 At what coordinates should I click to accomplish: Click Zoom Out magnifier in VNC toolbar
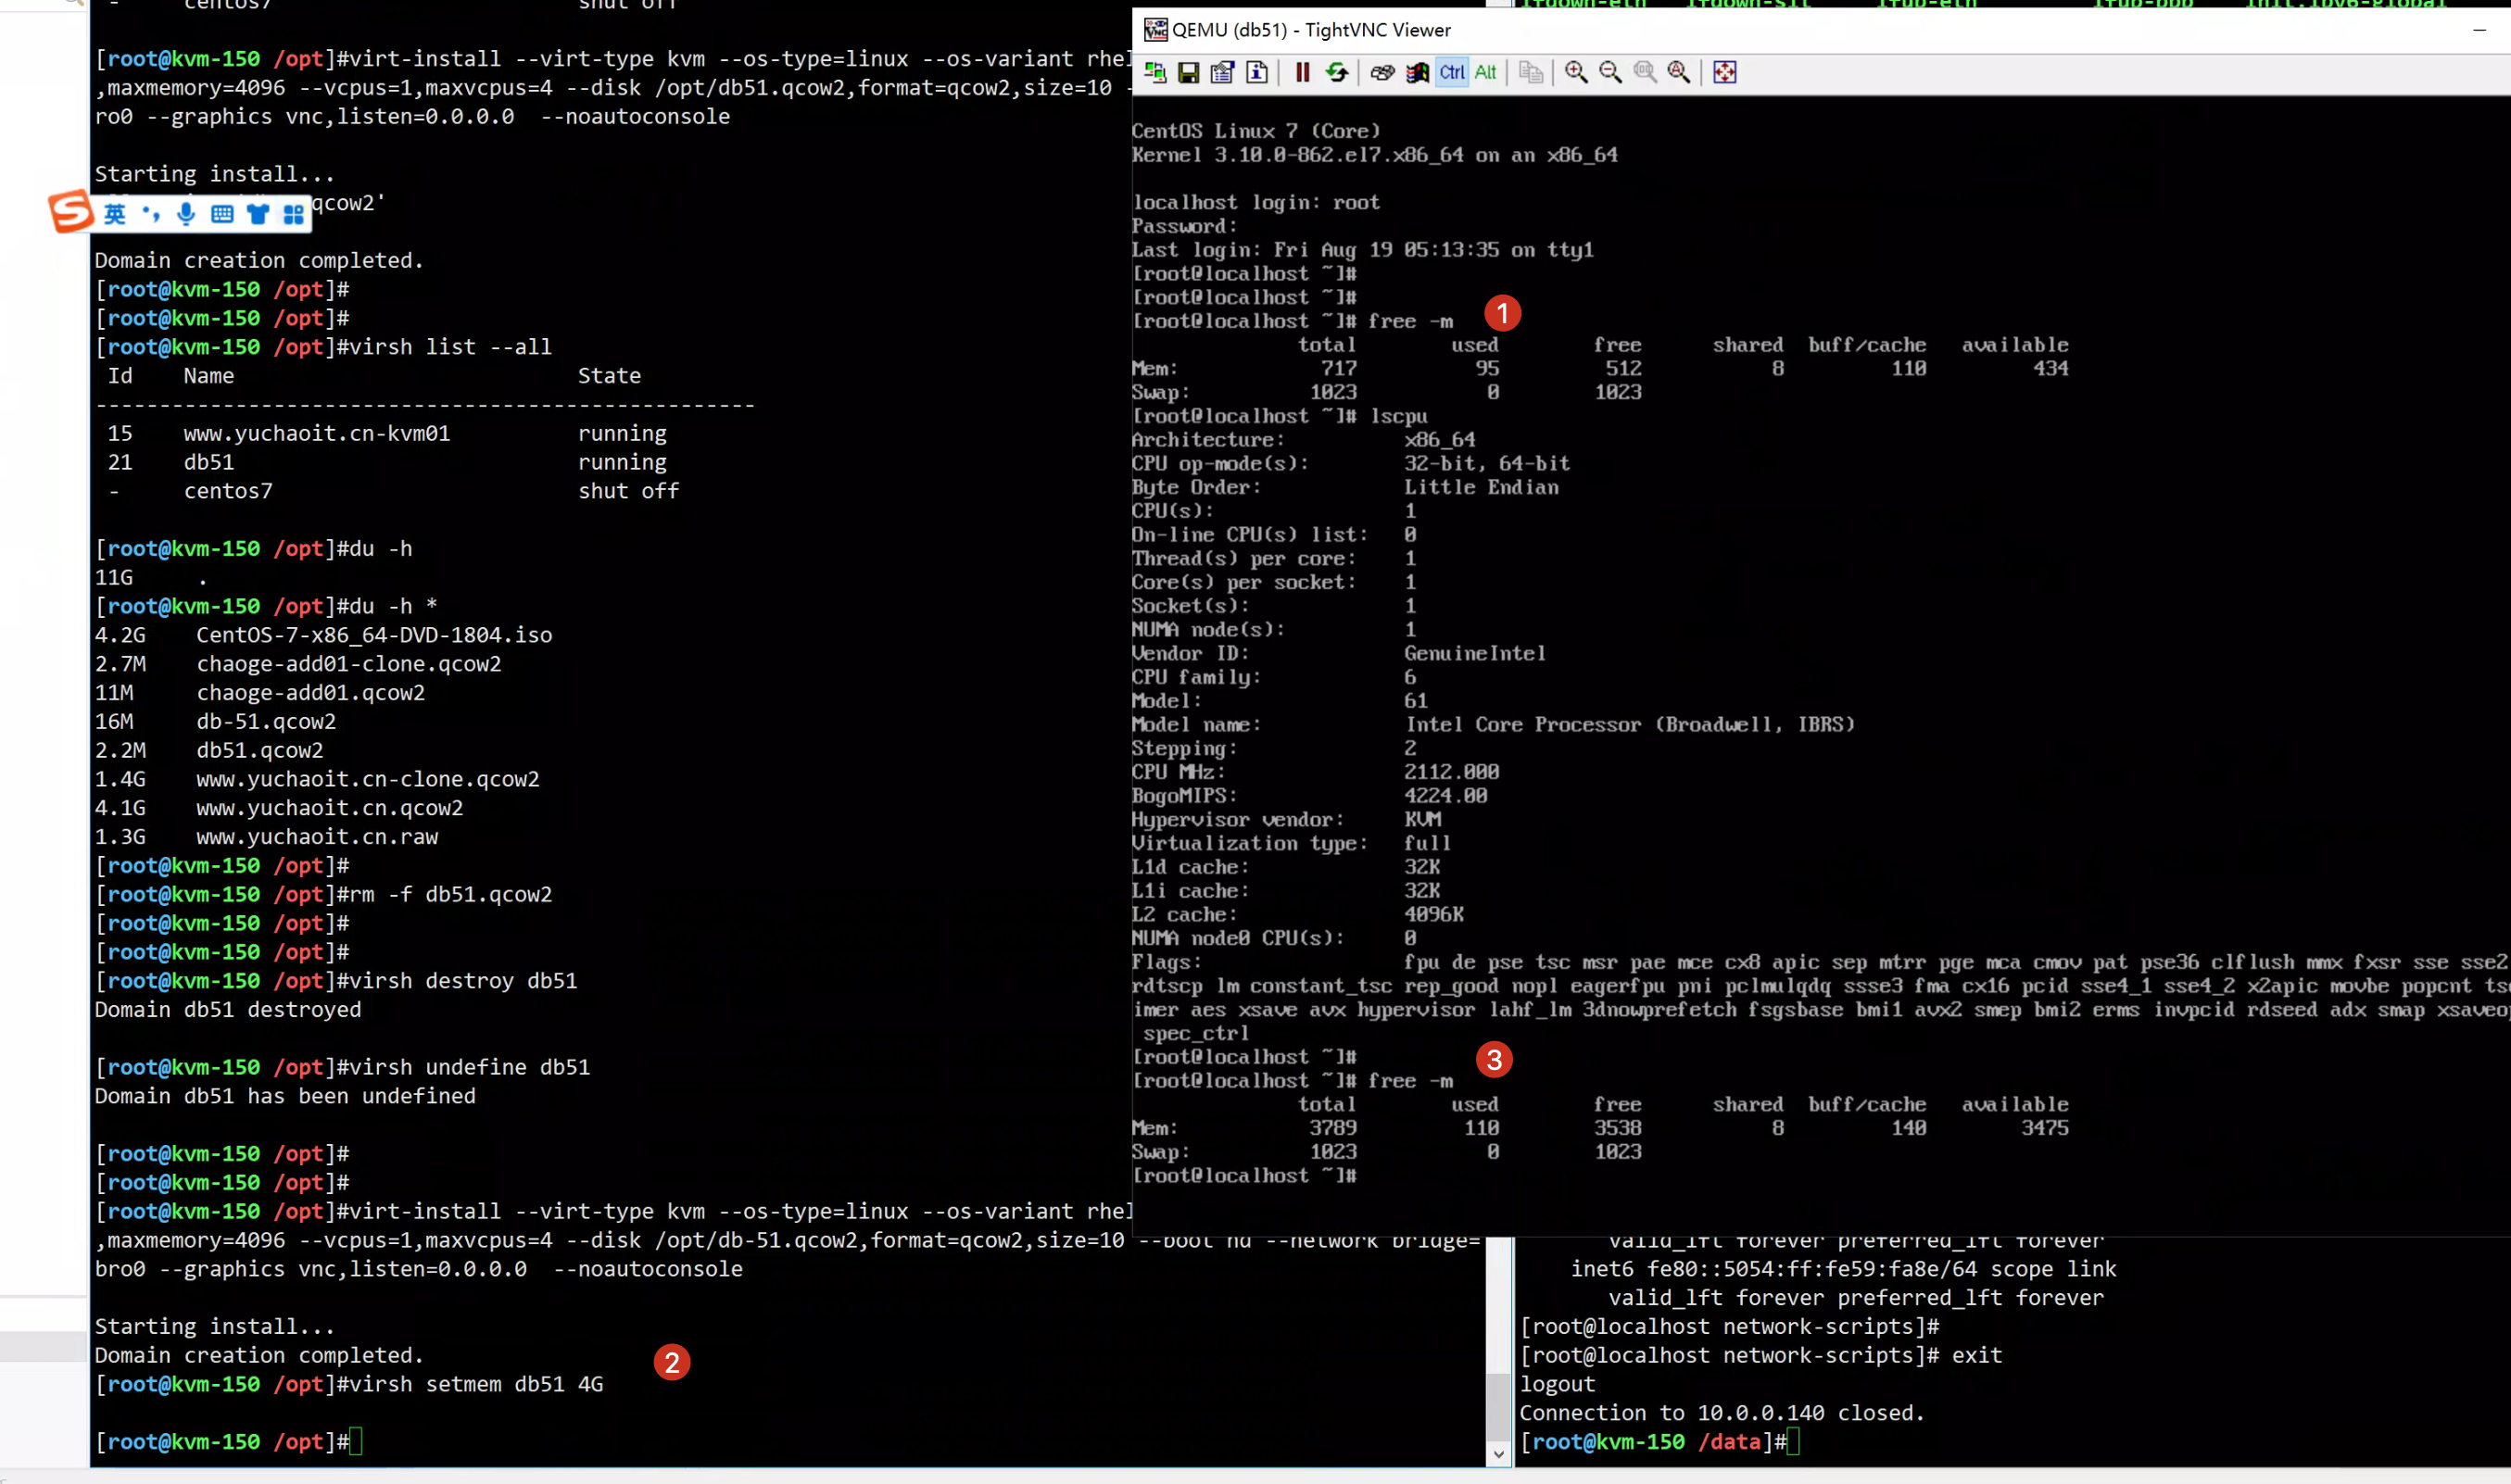tap(1610, 72)
